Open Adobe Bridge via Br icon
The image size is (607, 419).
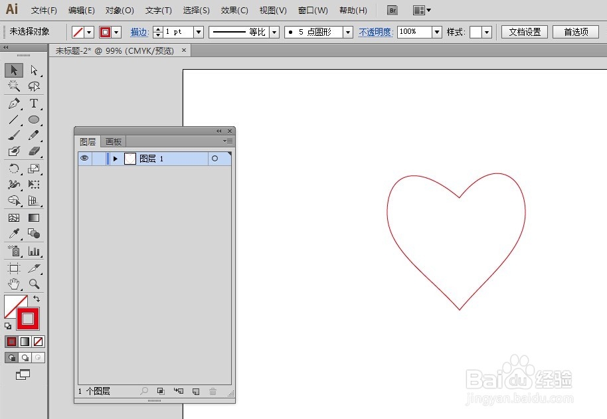(x=392, y=11)
